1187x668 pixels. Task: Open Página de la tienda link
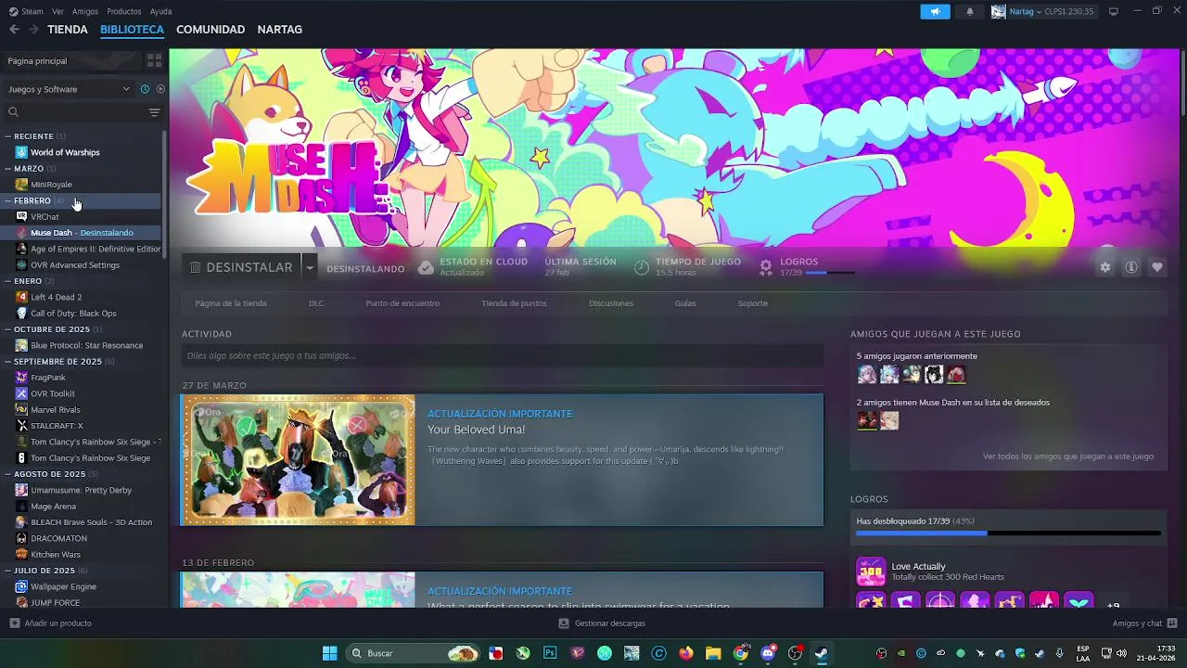(231, 303)
